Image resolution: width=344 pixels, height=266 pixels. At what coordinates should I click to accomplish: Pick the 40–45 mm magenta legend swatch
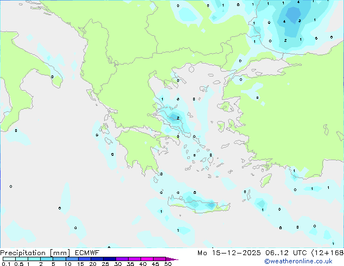click(x=147, y=259)
